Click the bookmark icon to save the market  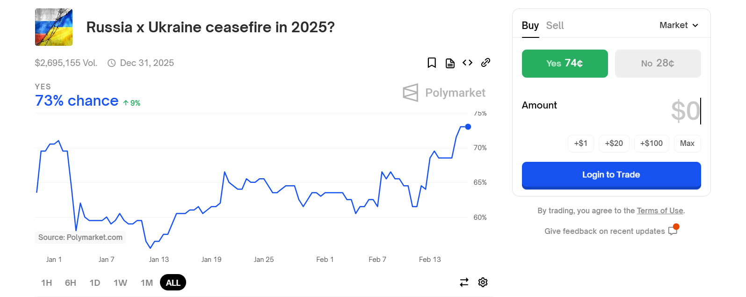(x=432, y=63)
